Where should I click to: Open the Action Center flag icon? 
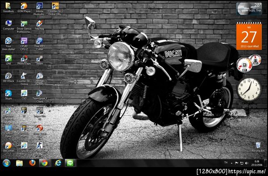tap(237, 163)
